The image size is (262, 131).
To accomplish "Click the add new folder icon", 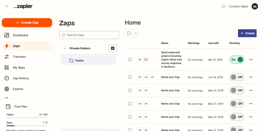I will [113, 48].
